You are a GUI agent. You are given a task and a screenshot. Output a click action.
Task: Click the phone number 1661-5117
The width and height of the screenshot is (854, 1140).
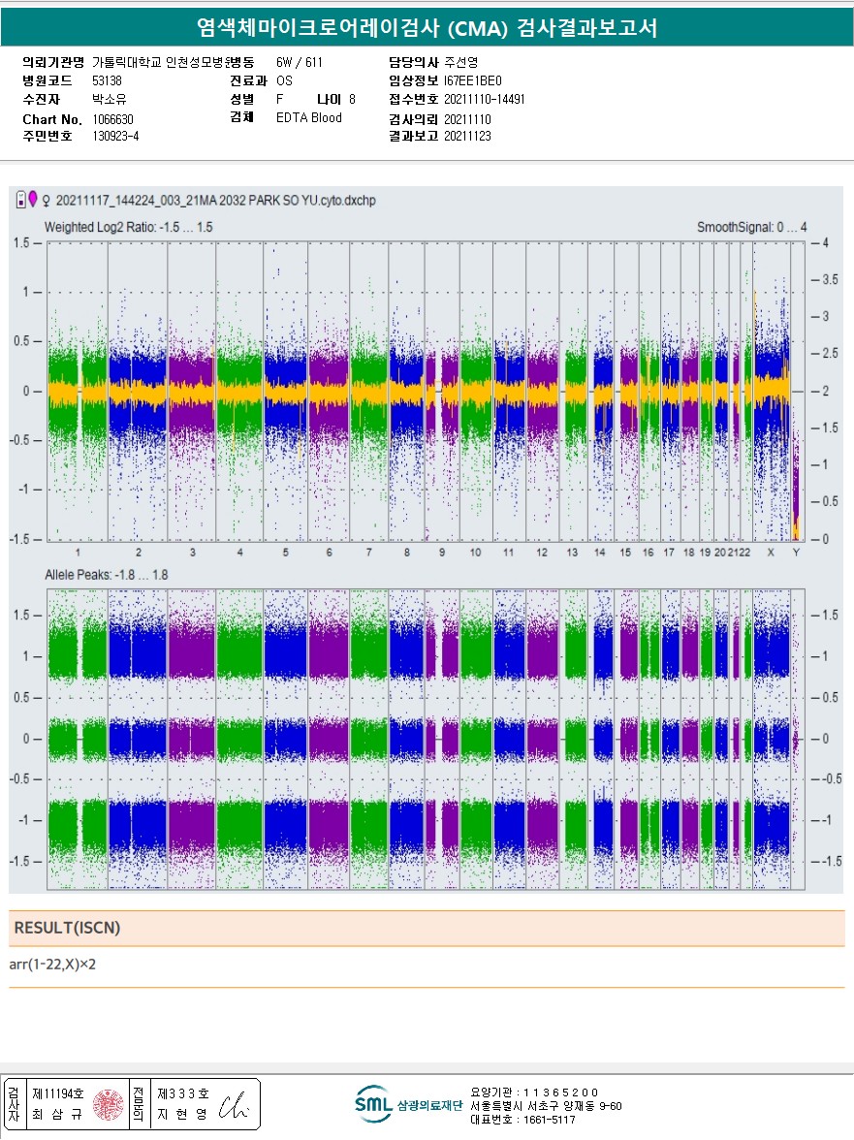click(550, 1120)
